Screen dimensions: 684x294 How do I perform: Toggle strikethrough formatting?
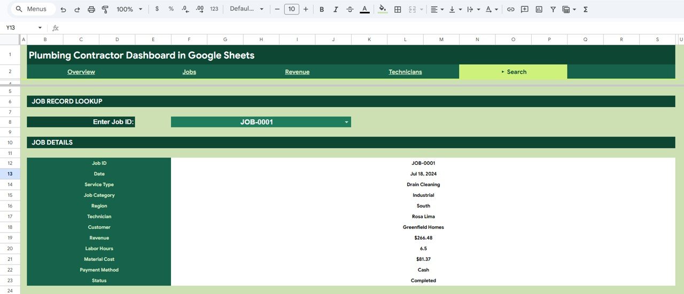pyautogui.click(x=350, y=9)
